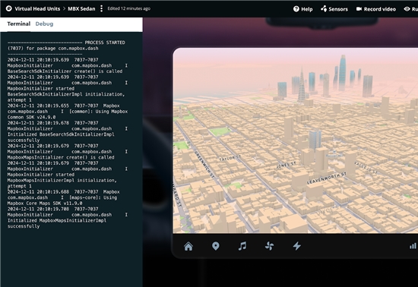This screenshot has height=287, width=418.
Task: Open the Virtual Head Units breadcrumb
Action: point(37,9)
